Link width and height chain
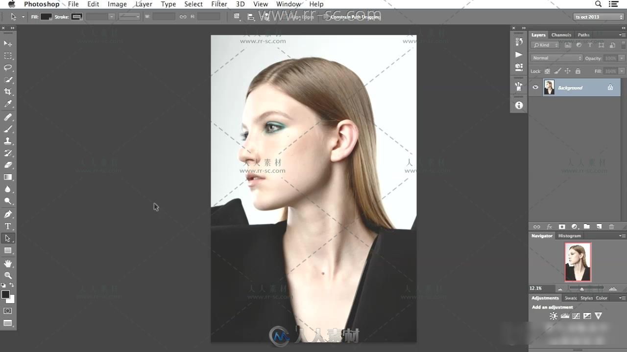 183,17
